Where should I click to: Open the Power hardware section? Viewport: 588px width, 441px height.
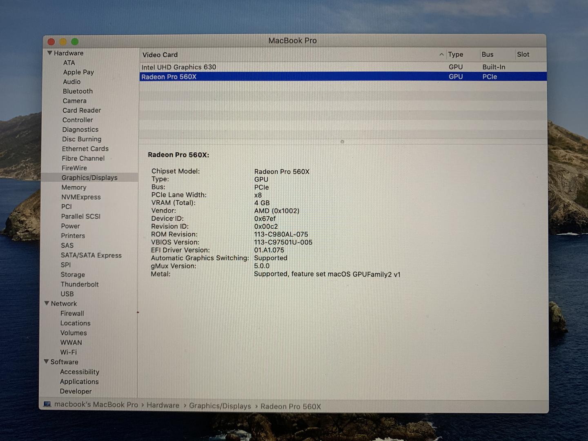coord(70,226)
